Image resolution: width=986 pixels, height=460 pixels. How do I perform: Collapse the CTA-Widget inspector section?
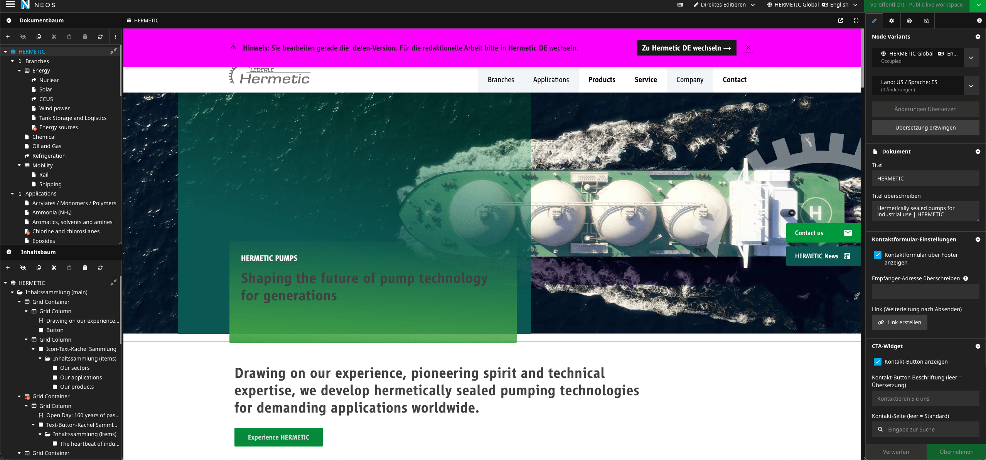pos(978,346)
